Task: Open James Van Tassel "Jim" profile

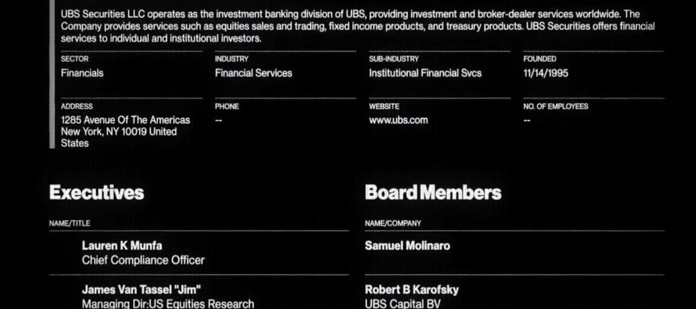Action: (141, 289)
